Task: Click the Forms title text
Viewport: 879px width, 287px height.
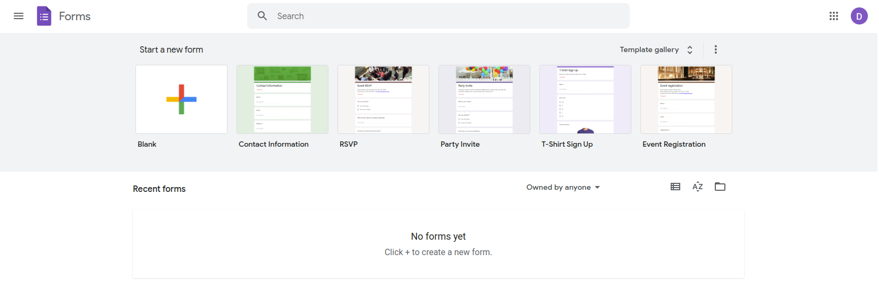Action: click(74, 16)
